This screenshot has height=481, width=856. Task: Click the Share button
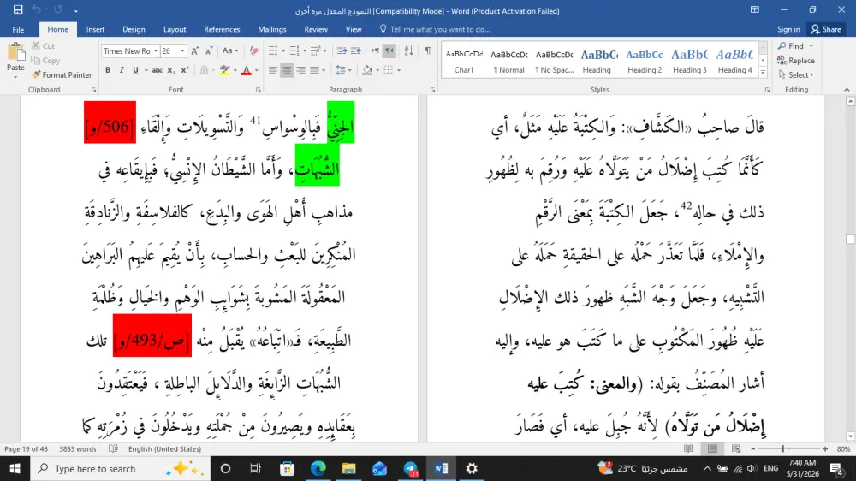click(826, 29)
